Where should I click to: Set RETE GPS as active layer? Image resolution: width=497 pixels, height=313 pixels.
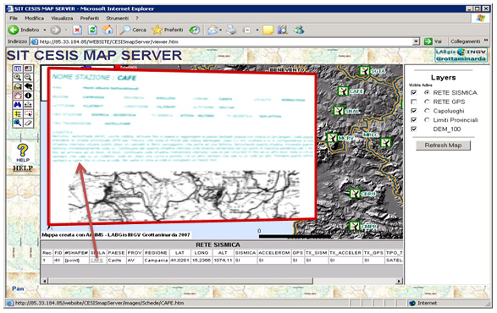tap(427, 102)
